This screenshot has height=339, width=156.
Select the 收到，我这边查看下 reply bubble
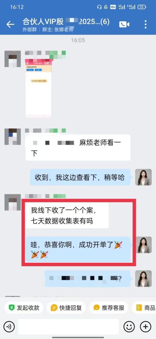pos(80,177)
